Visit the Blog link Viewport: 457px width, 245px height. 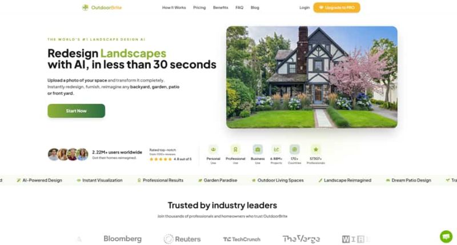click(255, 7)
